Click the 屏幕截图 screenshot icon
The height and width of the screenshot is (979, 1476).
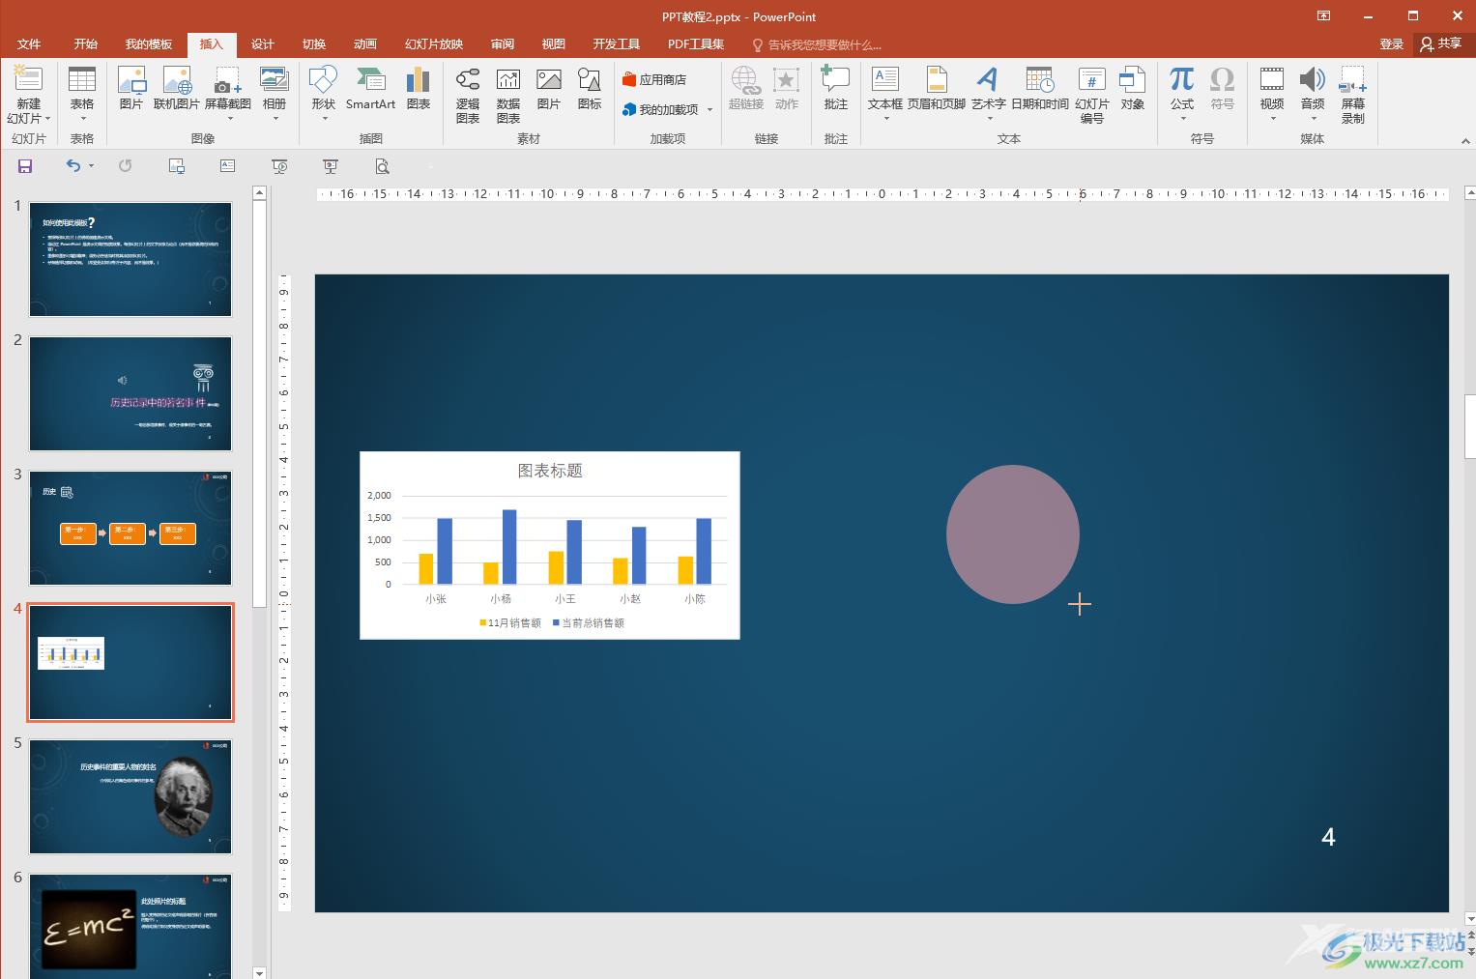pyautogui.click(x=228, y=80)
